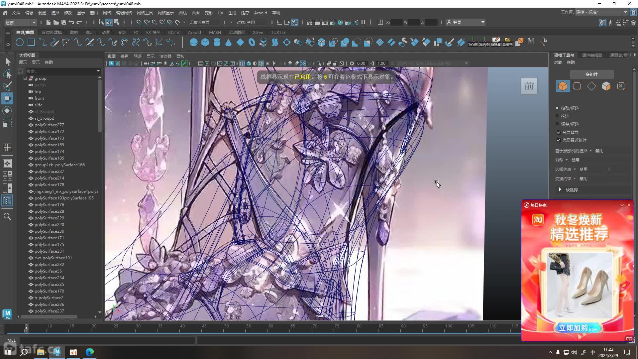Image resolution: width=638 pixels, height=359 pixels.
Task: Create a NURBS plane from shelf
Action: click(240, 42)
